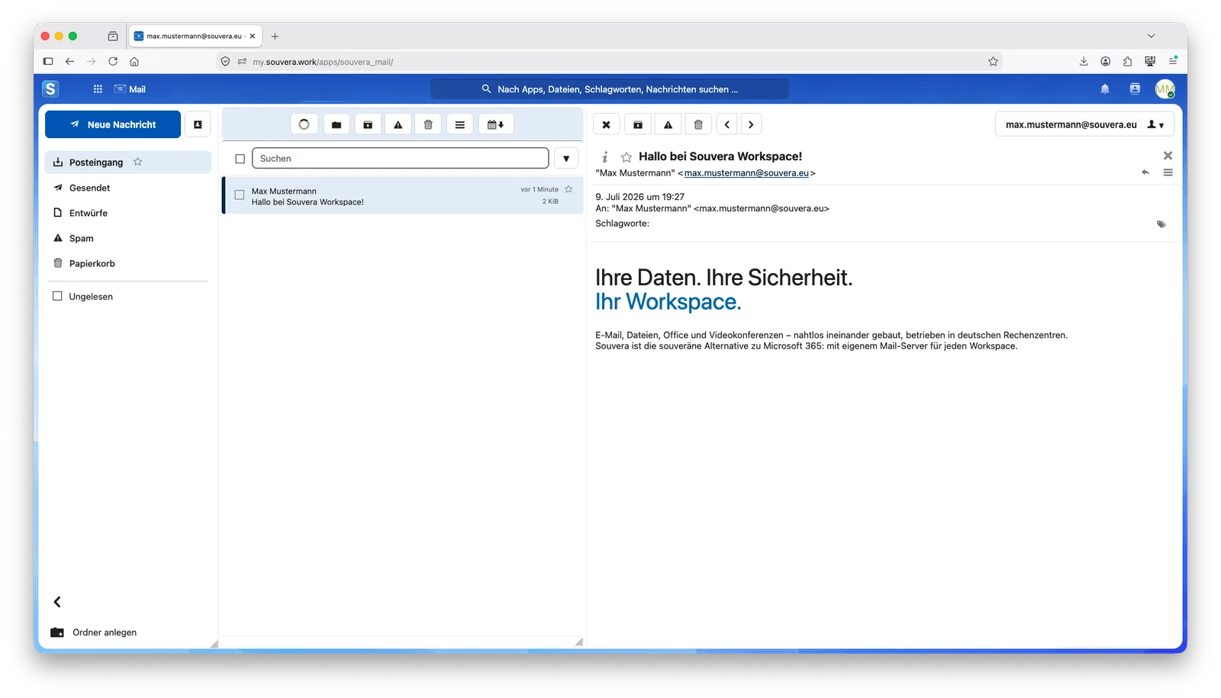Viewport: 1221px width, 698px height.
Task: Open the Posteingang folder
Action: [128, 162]
